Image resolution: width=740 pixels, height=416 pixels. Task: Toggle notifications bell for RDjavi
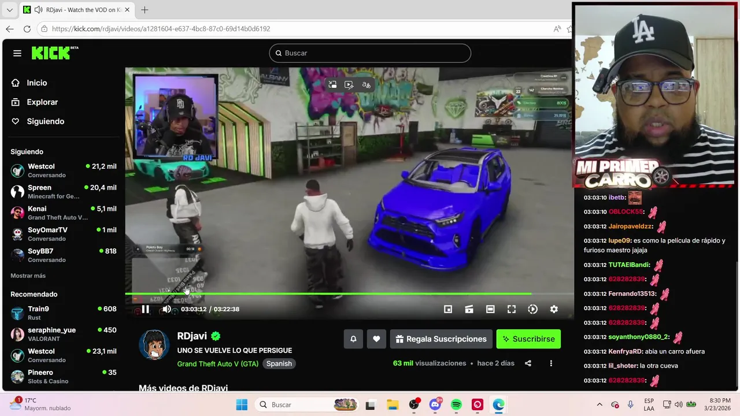tap(353, 339)
